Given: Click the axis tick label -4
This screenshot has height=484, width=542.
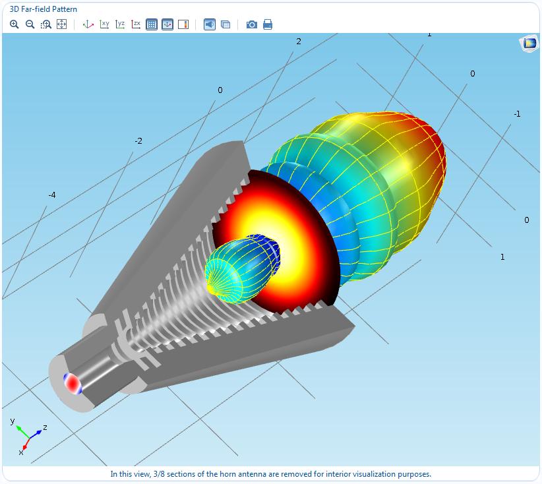Looking at the screenshot, I should pos(52,195).
